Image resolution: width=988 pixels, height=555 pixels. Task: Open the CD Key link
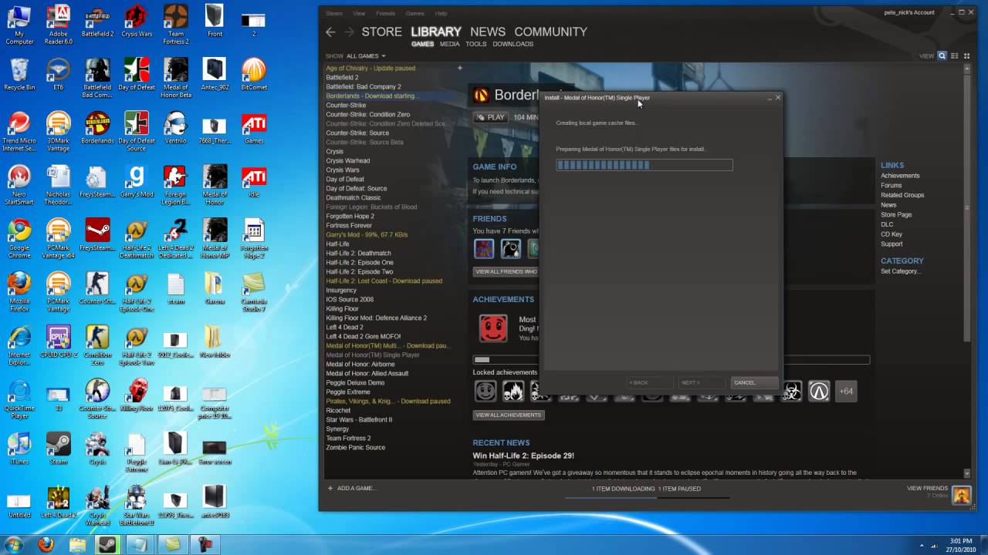coord(892,234)
